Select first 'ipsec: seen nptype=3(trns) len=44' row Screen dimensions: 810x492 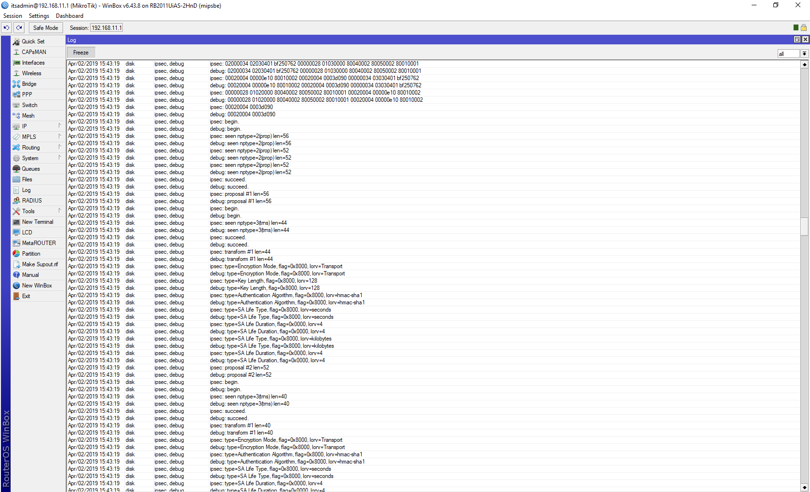pyautogui.click(x=433, y=223)
